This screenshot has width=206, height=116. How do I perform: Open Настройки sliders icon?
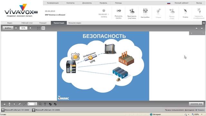point(145,11)
